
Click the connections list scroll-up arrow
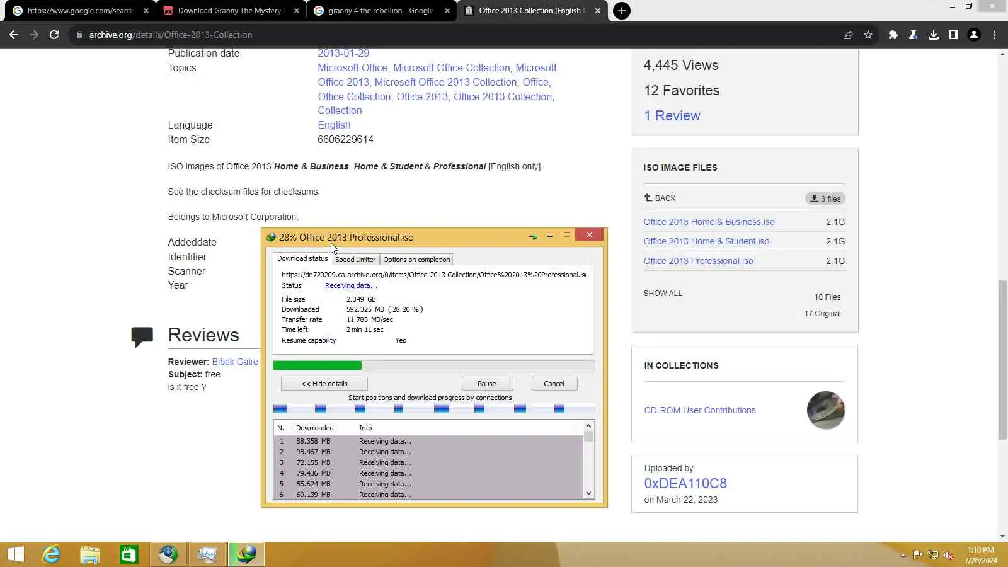click(589, 427)
